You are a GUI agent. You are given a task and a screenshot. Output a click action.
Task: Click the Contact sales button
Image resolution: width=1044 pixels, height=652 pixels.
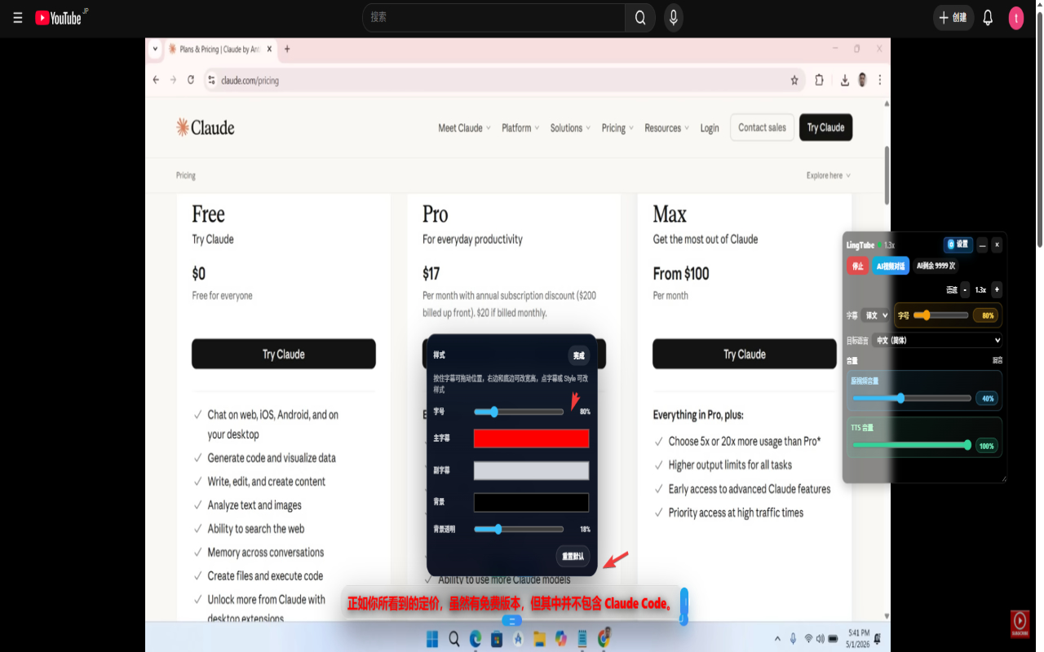click(x=762, y=127)
